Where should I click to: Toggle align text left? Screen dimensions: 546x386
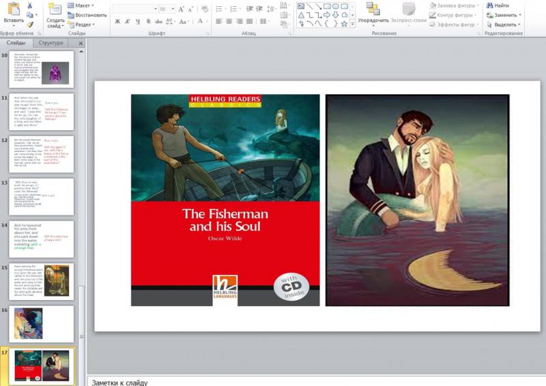tap(218, 22)
